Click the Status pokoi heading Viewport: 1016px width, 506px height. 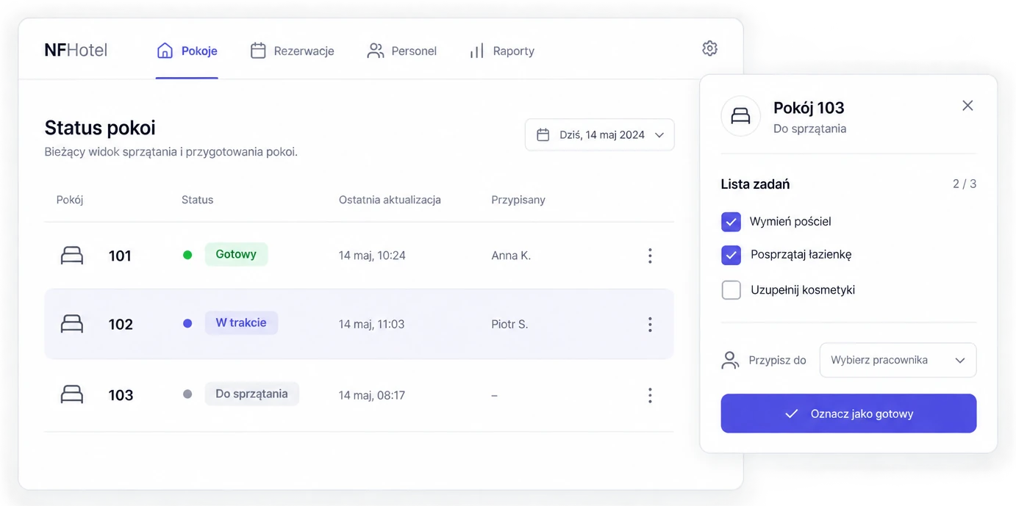tap(100, 128)
